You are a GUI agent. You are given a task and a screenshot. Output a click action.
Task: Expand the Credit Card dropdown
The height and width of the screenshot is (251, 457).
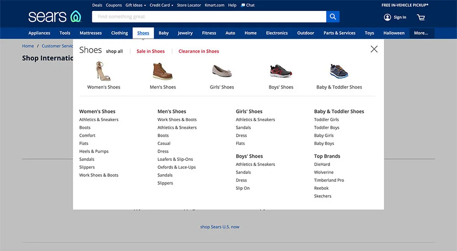[x=161, y=5]
